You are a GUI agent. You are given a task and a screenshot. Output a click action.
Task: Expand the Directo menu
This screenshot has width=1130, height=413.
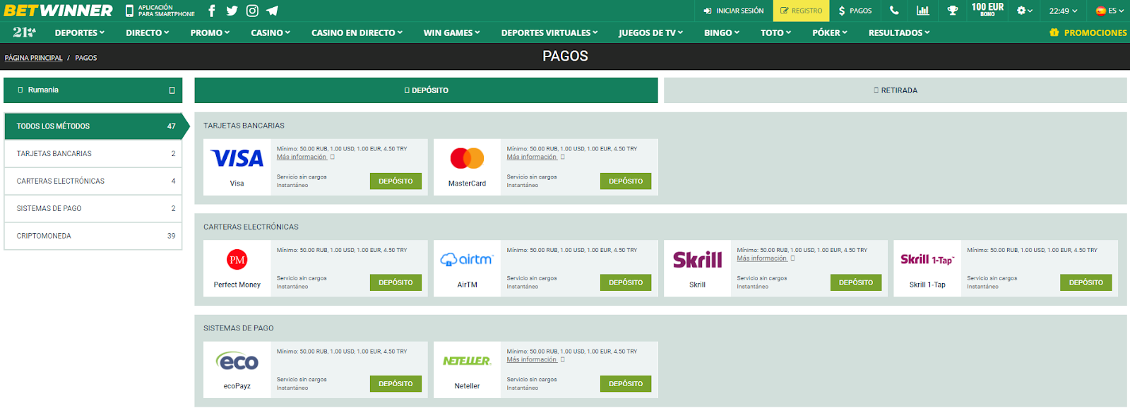click(148, 32)
